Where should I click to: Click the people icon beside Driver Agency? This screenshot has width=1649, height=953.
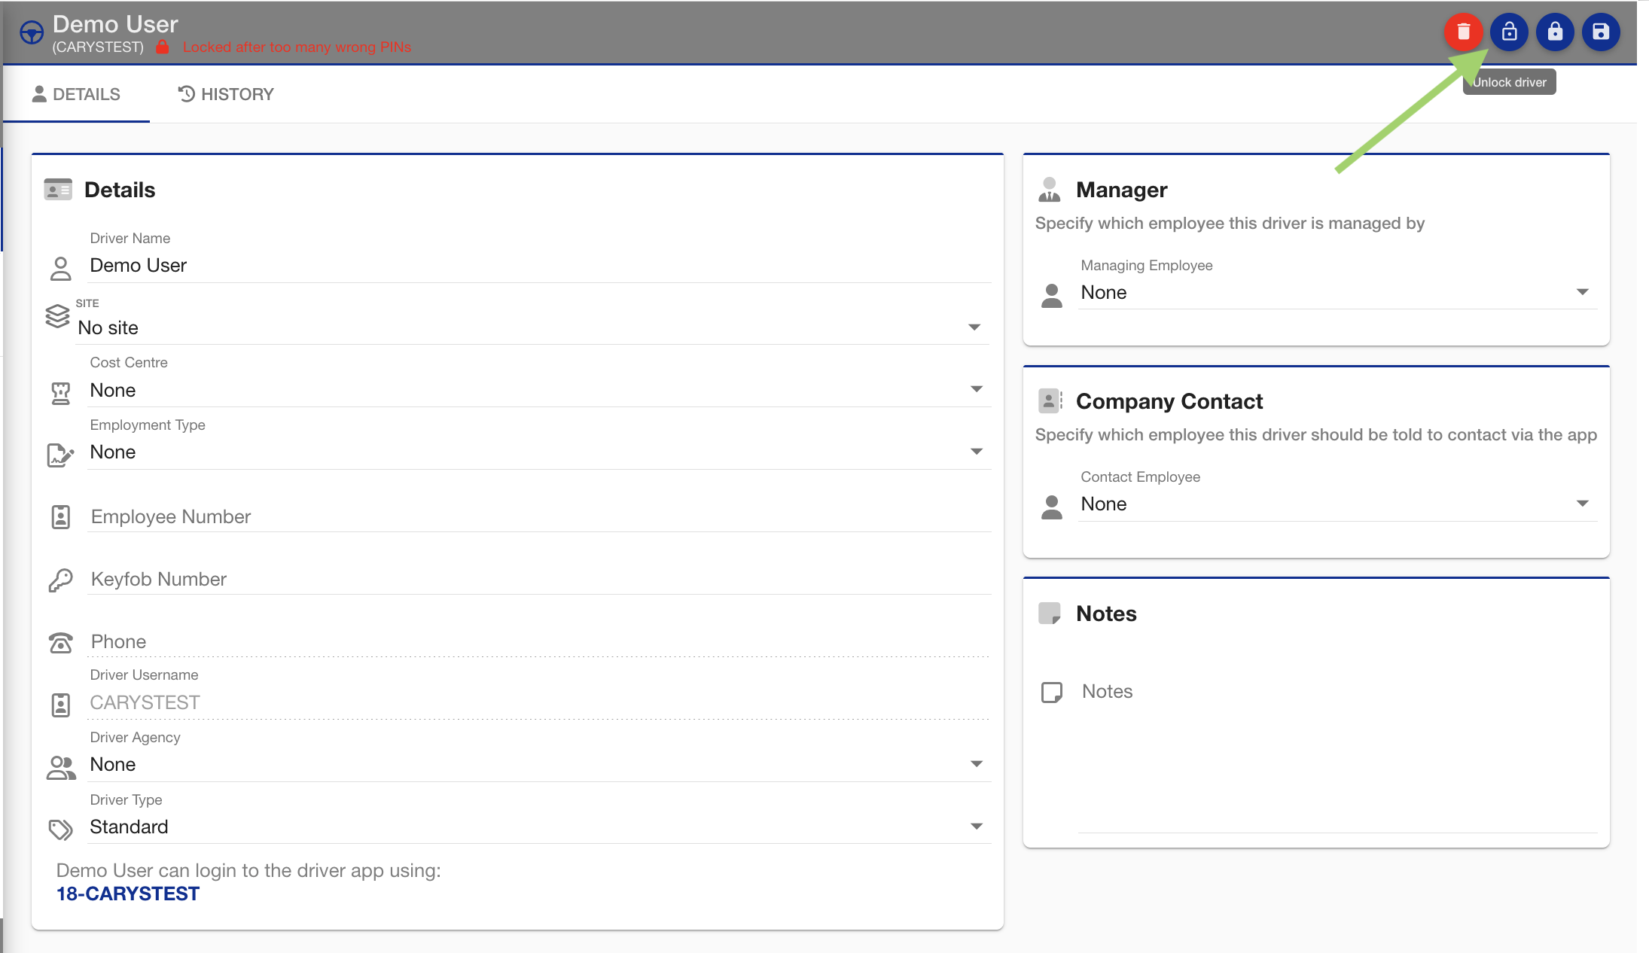pyautogui.click(x=61, y=768)
